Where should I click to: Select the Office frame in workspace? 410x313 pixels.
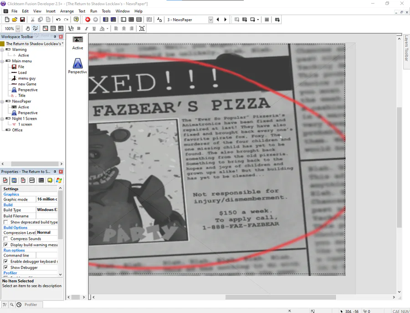17,130
